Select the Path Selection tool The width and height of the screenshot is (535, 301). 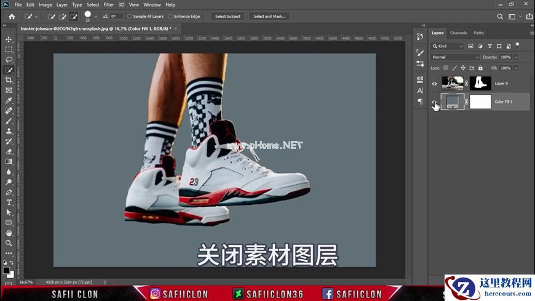(x=9, y=212)
